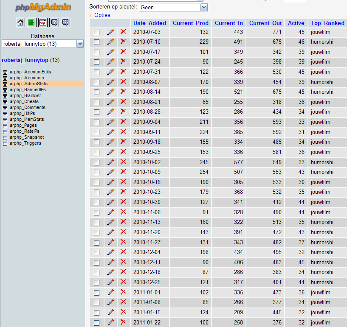Click Current_Prod value 254
347x327 pixels.
pos(204,172)
